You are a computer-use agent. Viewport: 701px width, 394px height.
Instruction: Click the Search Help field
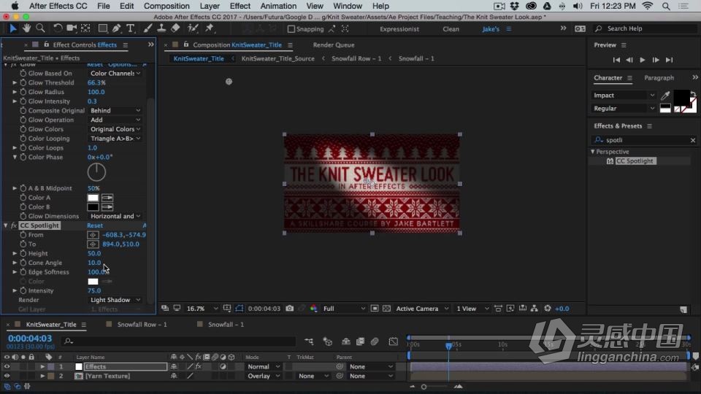point(644,28)
